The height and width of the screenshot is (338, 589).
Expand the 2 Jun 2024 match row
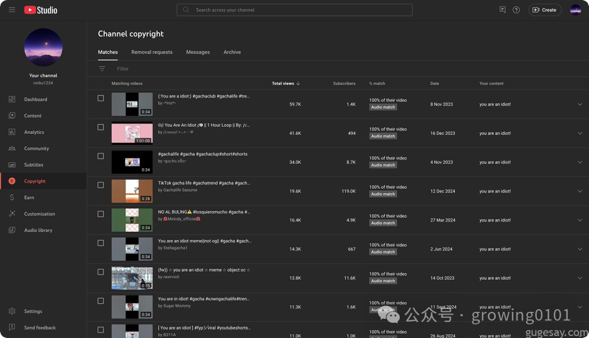click(x=580, y=249)
